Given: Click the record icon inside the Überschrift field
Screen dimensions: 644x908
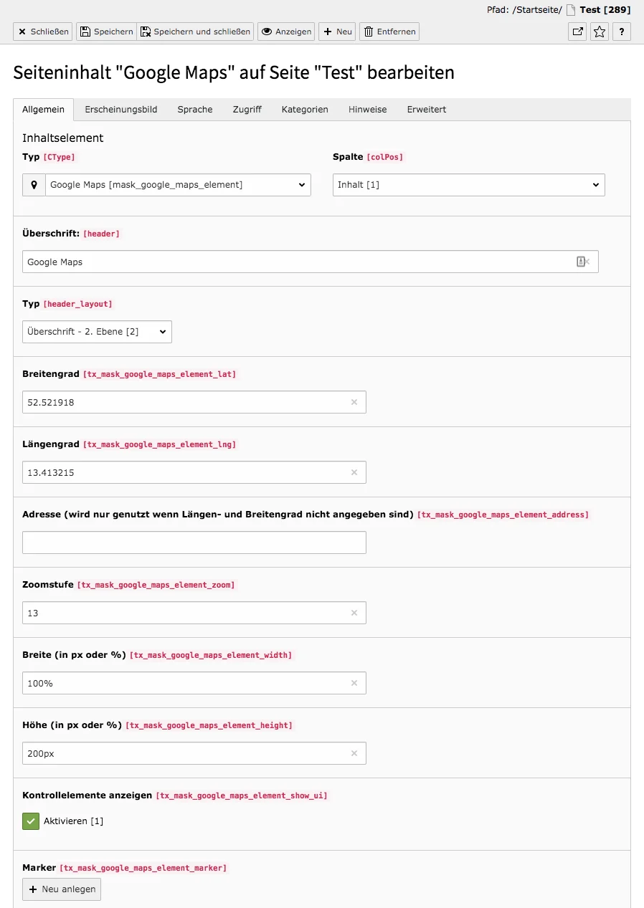Looking at the screenshot, I should (x=582, y=262).
